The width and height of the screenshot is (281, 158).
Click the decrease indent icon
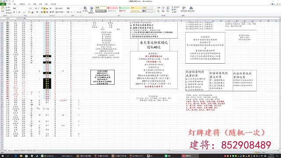click(x=51, y=12)
